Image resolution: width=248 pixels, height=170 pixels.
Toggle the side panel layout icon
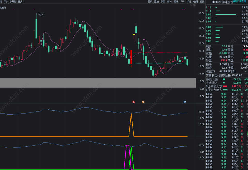coord(194,5)
